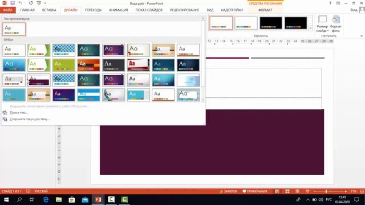Start slideshow from beginning via quick access icon
Image resolution: width=365 pixels, height=205 pixels.
pyautogui.click(x=39, y=3)
